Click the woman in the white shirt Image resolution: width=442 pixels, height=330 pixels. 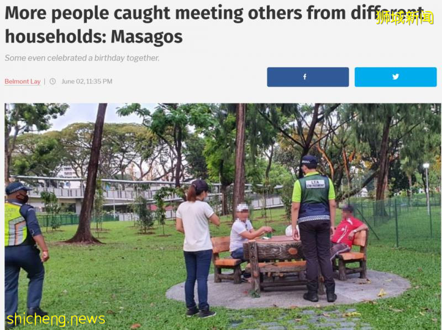coord(197,249)
